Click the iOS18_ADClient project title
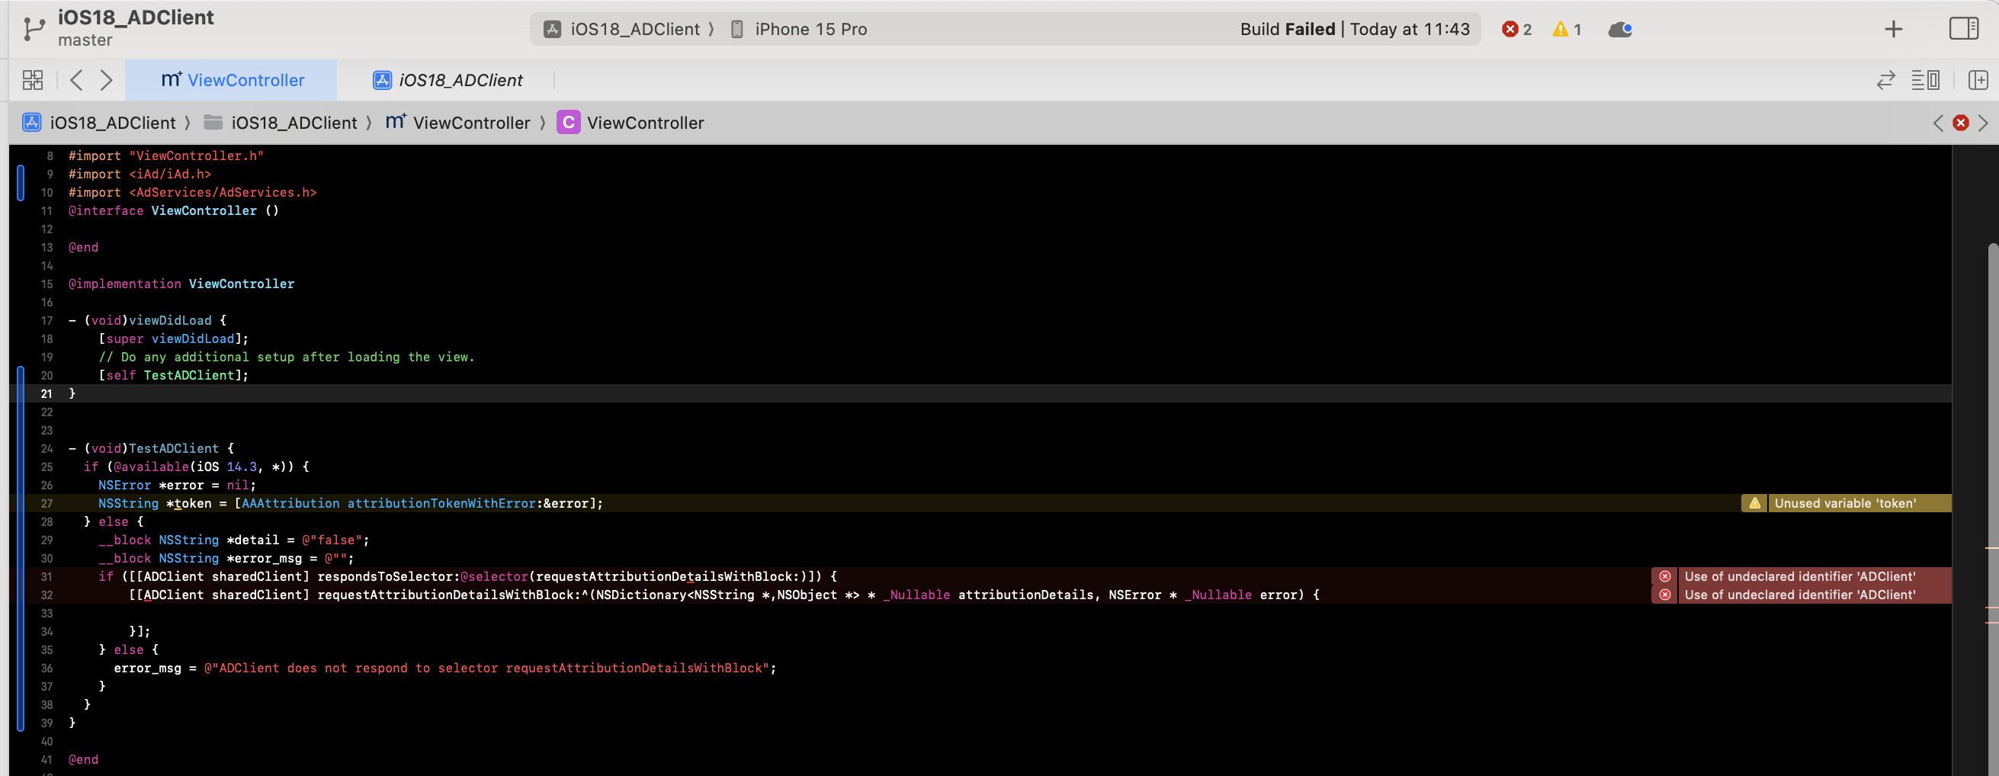 [136, 17]
